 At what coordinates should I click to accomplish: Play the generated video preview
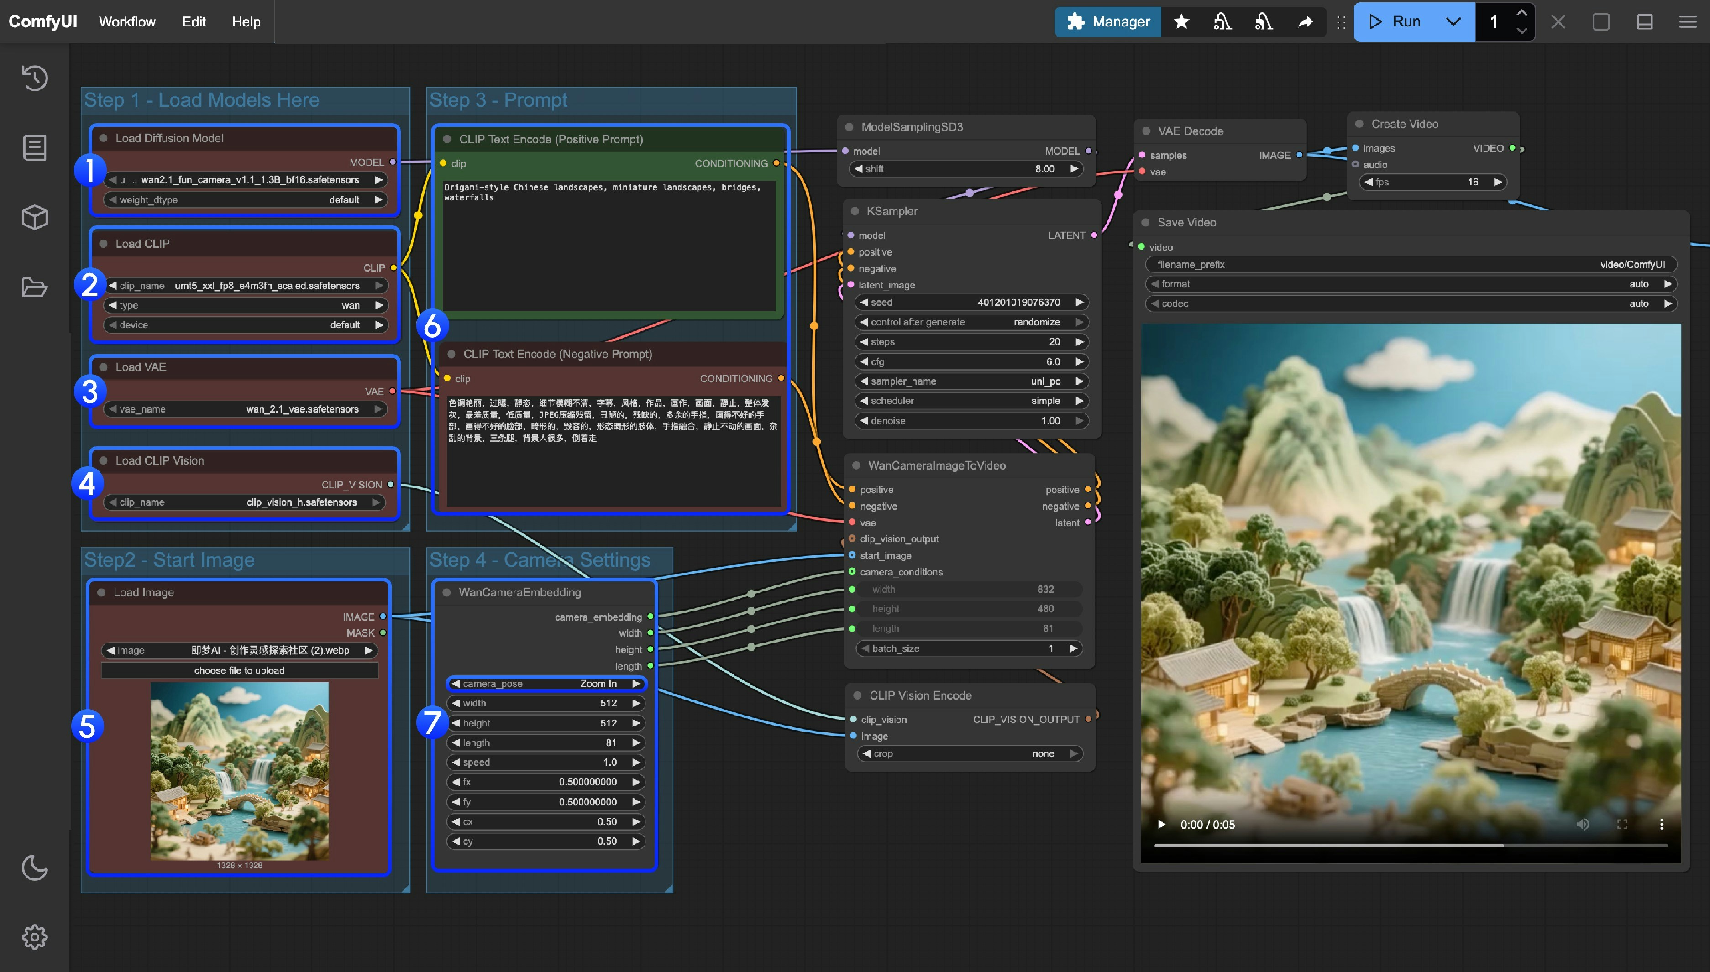coord(1162,824)
